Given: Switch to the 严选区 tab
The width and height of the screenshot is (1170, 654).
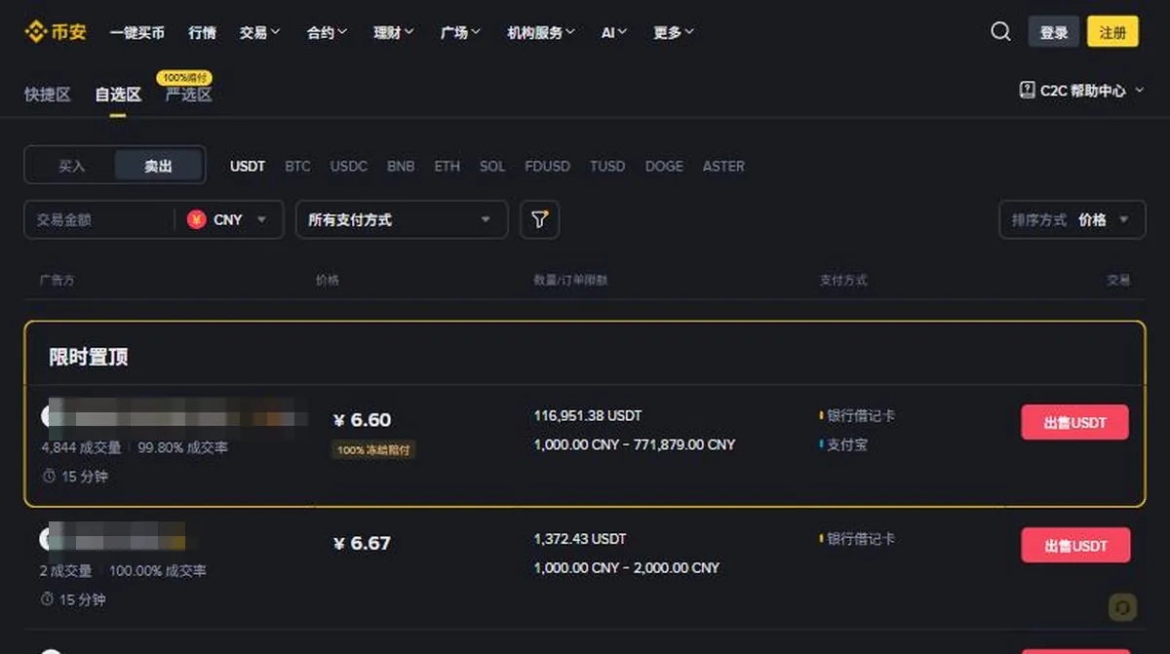Looking at the screenshot, I should (x=188, y=95).
